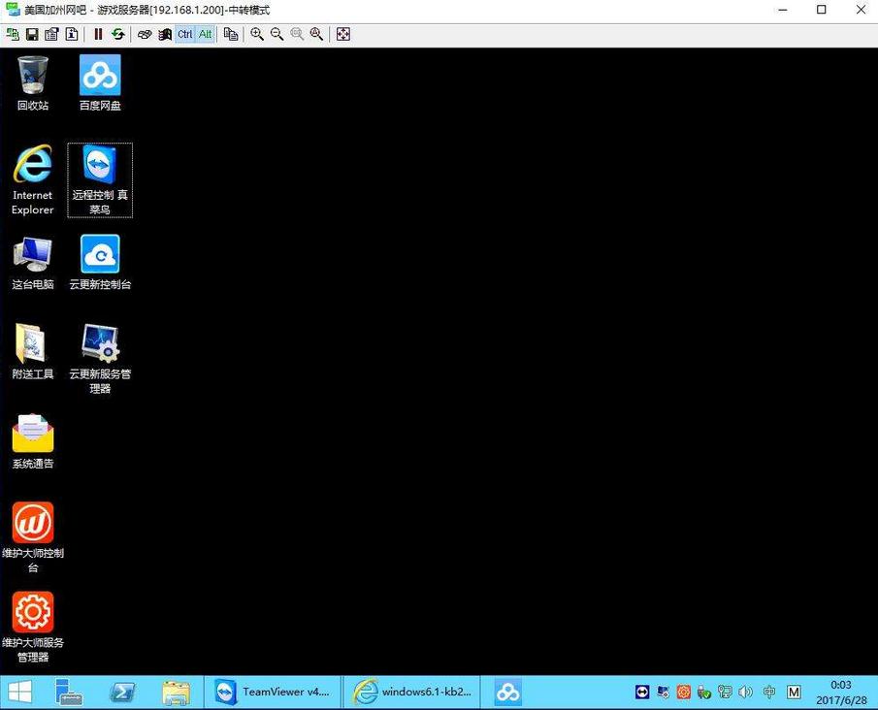Toggle the 中 Chinese input mode indicator
The image size is (878, 710).
769,693
